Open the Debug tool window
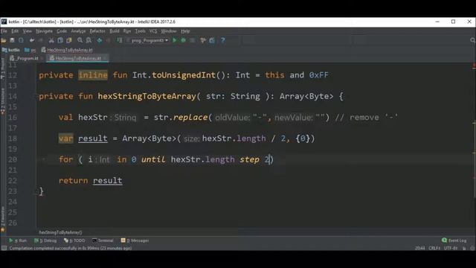The width and height of the screenshot is (476, 268). point(45,240)
